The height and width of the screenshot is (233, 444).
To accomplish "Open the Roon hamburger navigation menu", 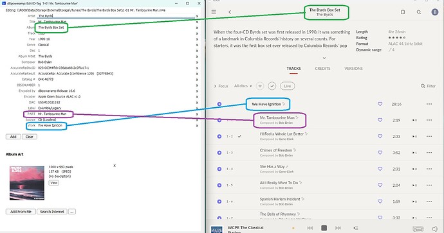I will tap(214, 12).
